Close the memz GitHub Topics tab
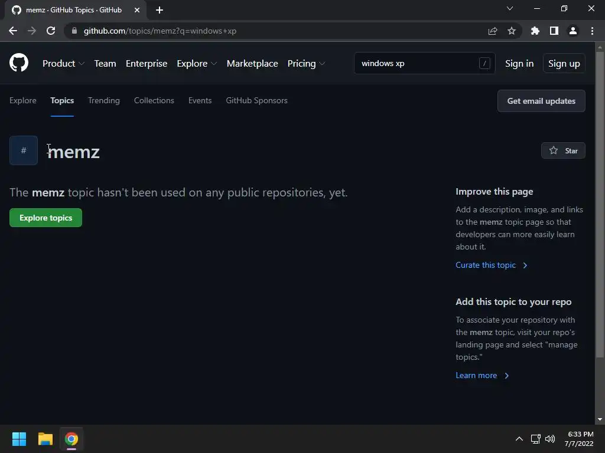Screen dimensions: 605x453 tap(137, 10)
